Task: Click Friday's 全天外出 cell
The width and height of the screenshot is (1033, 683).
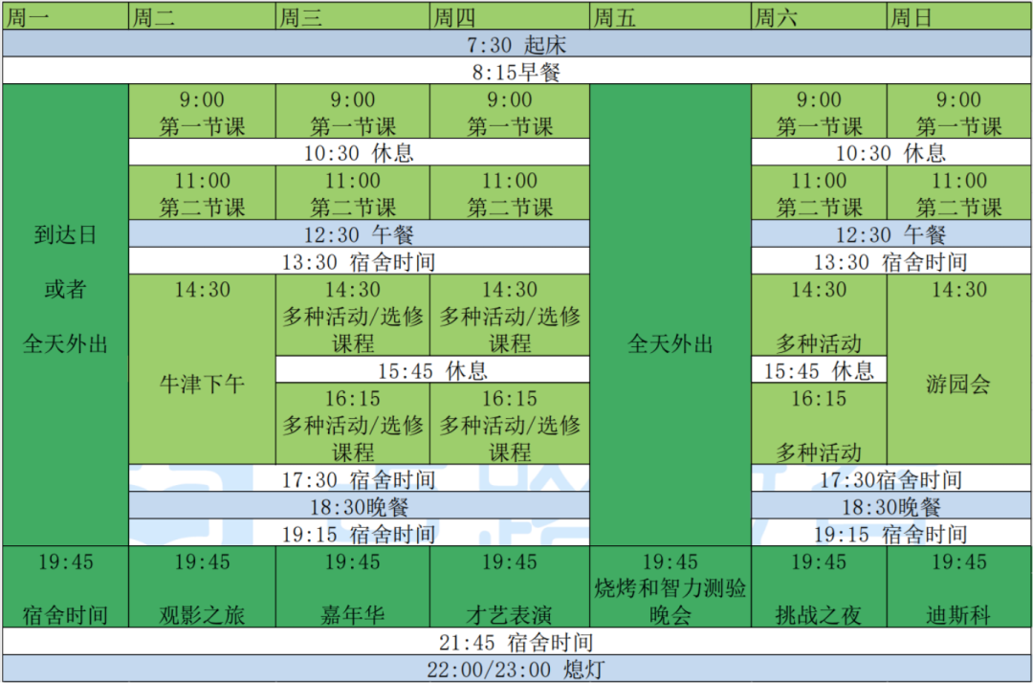Action: click(670, 344)
